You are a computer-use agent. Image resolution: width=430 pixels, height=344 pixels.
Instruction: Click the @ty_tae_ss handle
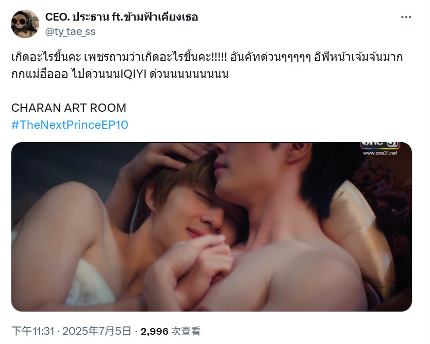point(70,32)
